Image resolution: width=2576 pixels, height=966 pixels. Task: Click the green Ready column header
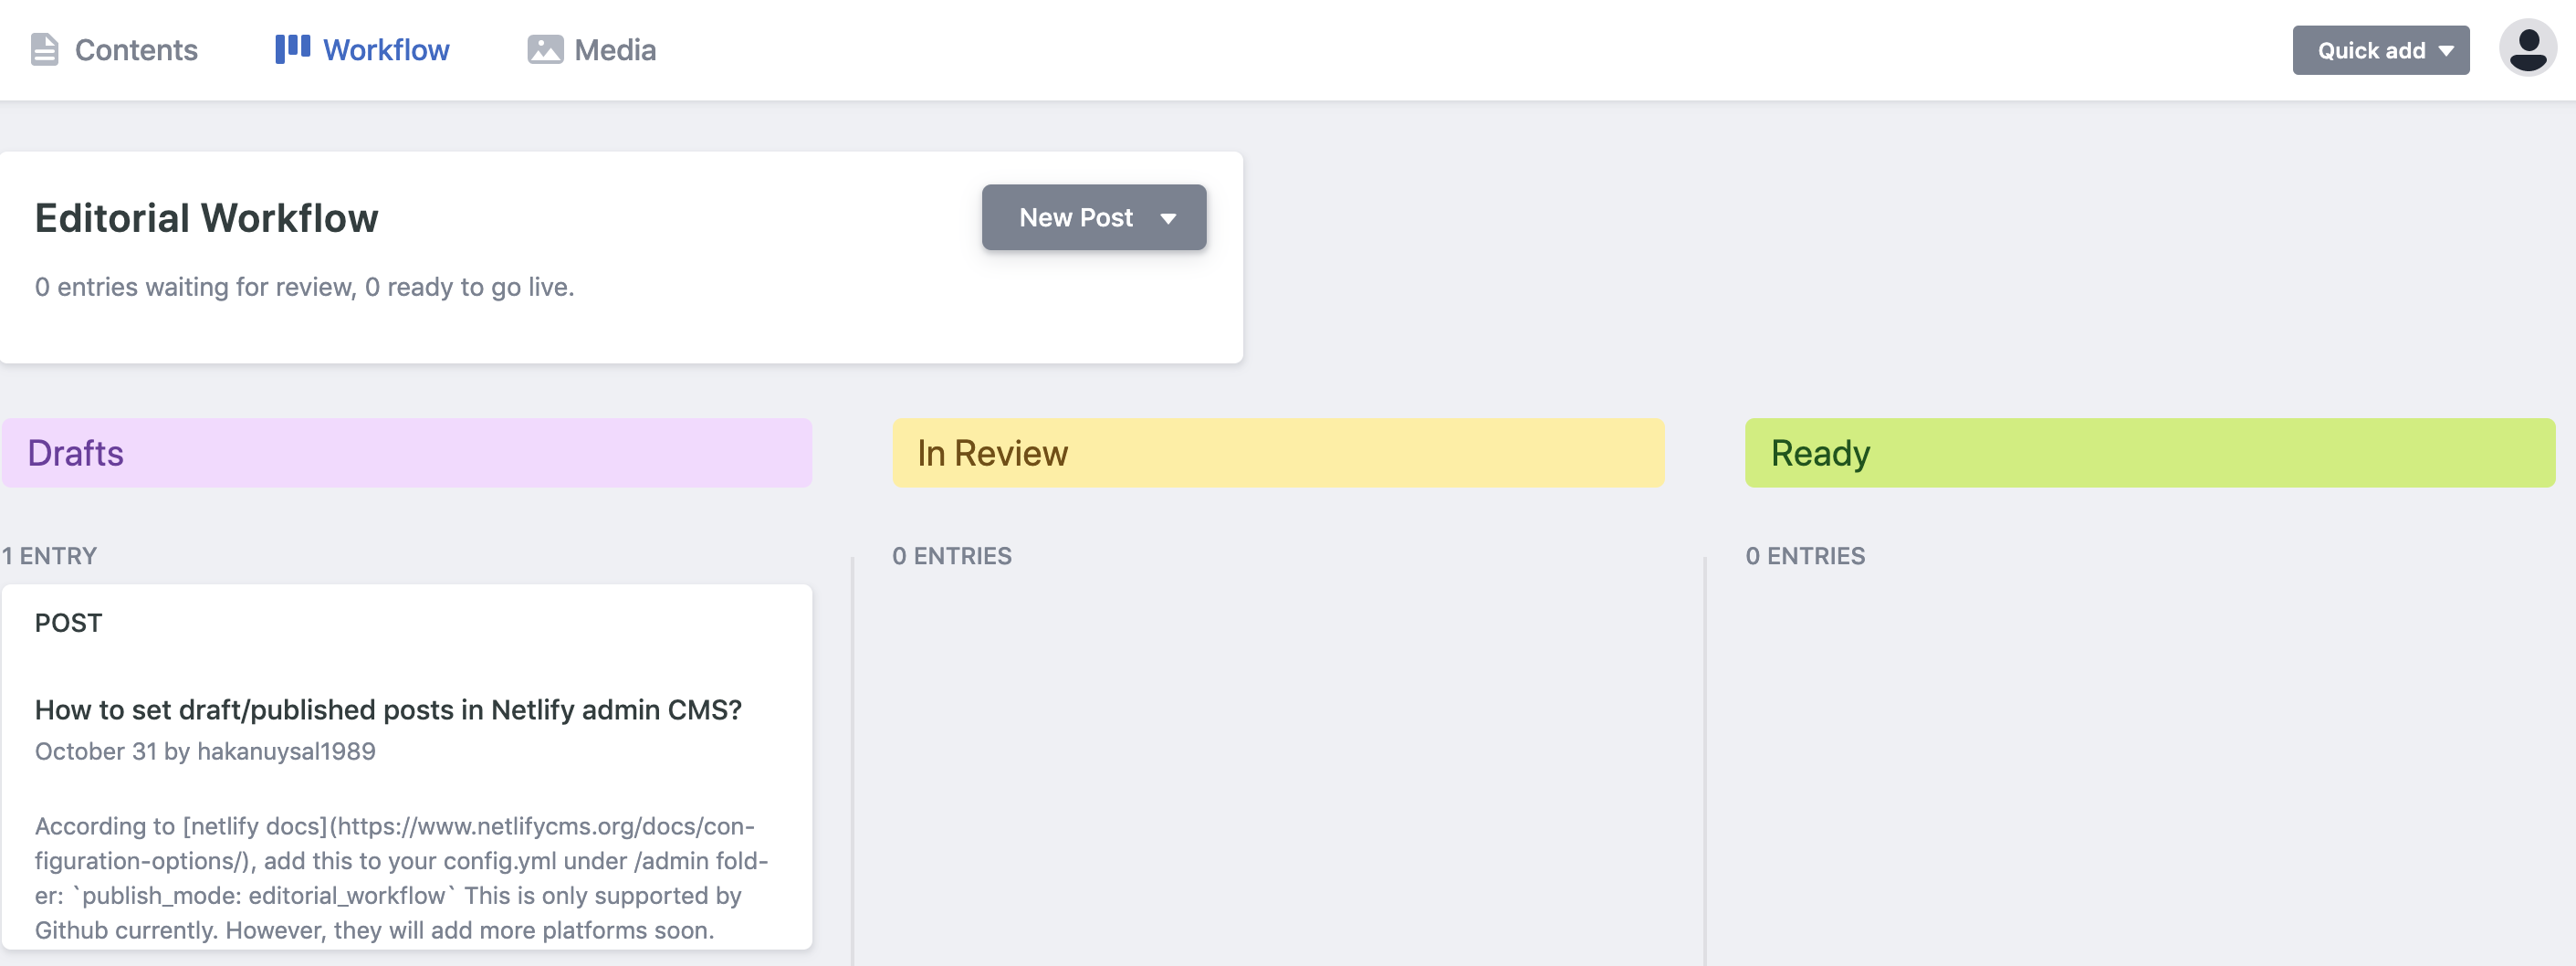point(2149,453)
